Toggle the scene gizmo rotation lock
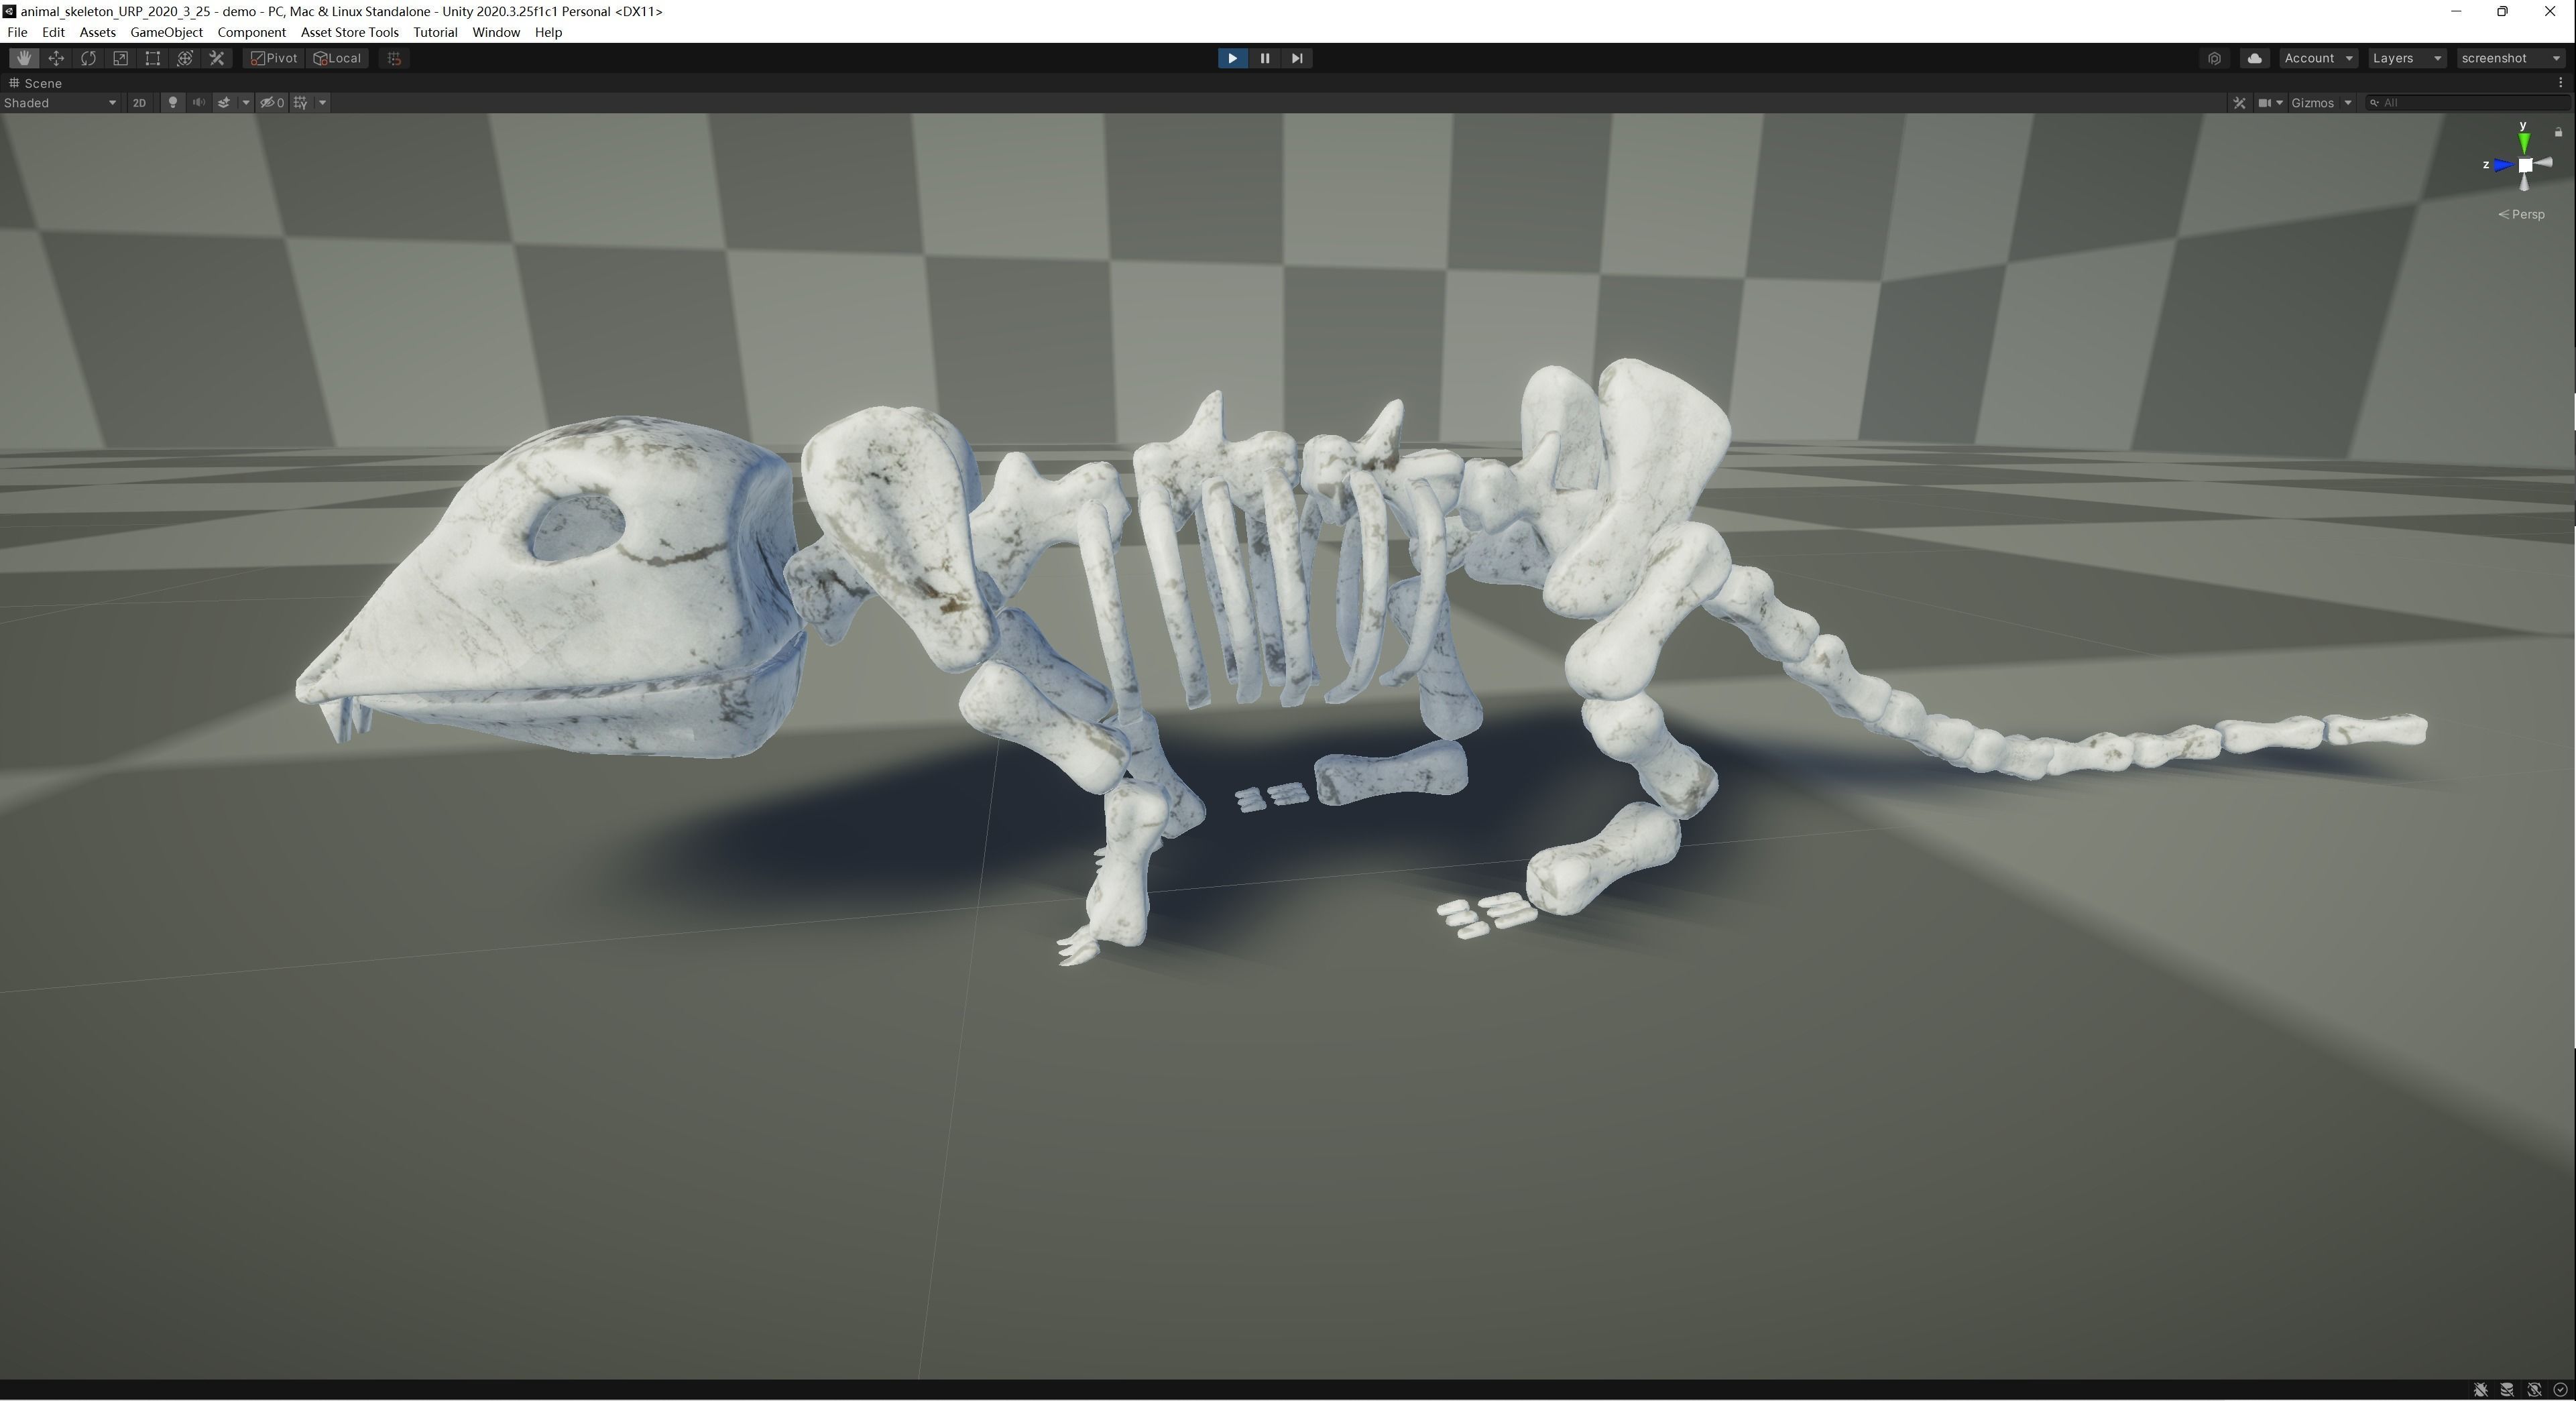This screenshot has height=1401, width=2576. 2558,131
